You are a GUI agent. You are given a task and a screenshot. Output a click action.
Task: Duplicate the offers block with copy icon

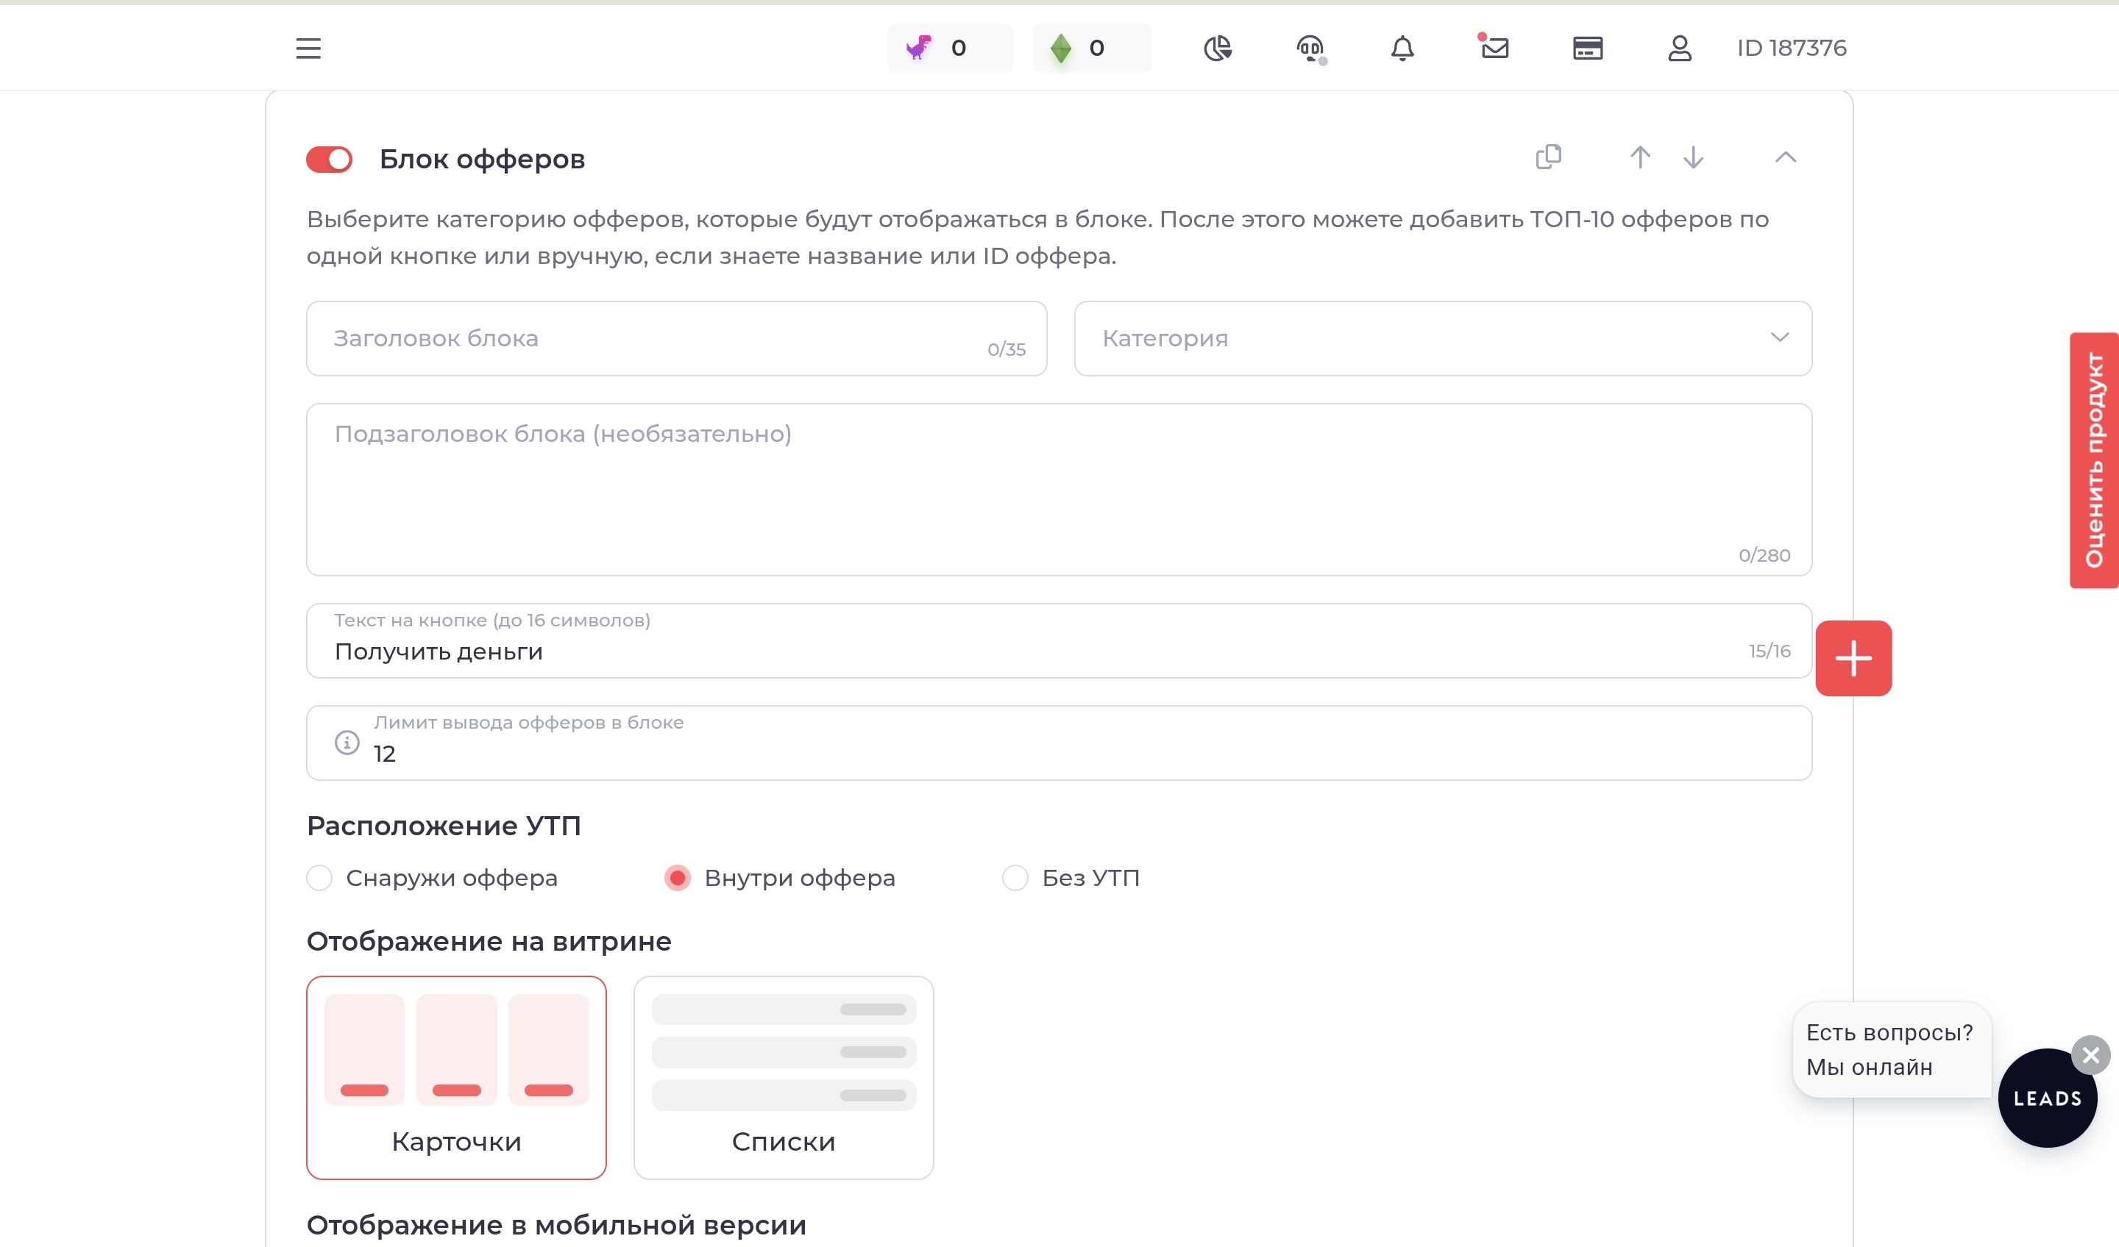[x=1548, y=157]
